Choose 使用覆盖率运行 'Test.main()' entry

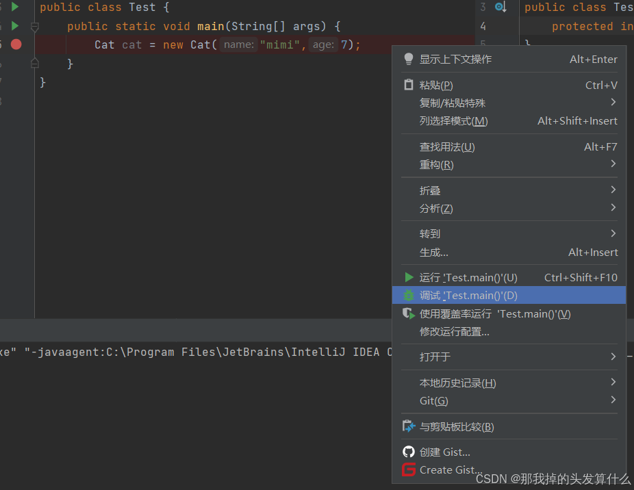[x=509, y=313]
